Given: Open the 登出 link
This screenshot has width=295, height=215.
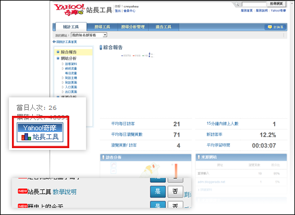Looking at the screenshot, I should [x=118, y=11].
